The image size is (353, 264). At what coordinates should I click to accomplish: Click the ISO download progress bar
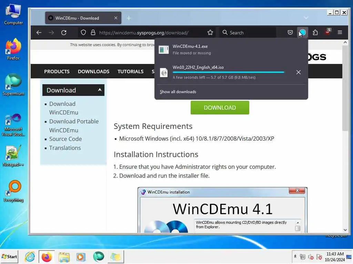click(228, 72)
